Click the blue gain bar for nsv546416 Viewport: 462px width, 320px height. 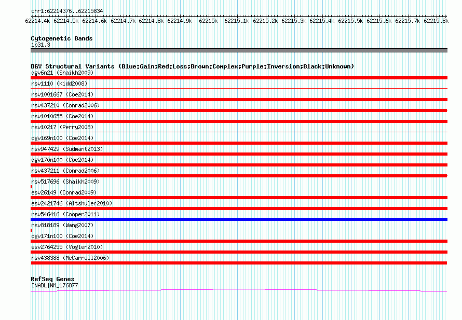click(239, 219)
